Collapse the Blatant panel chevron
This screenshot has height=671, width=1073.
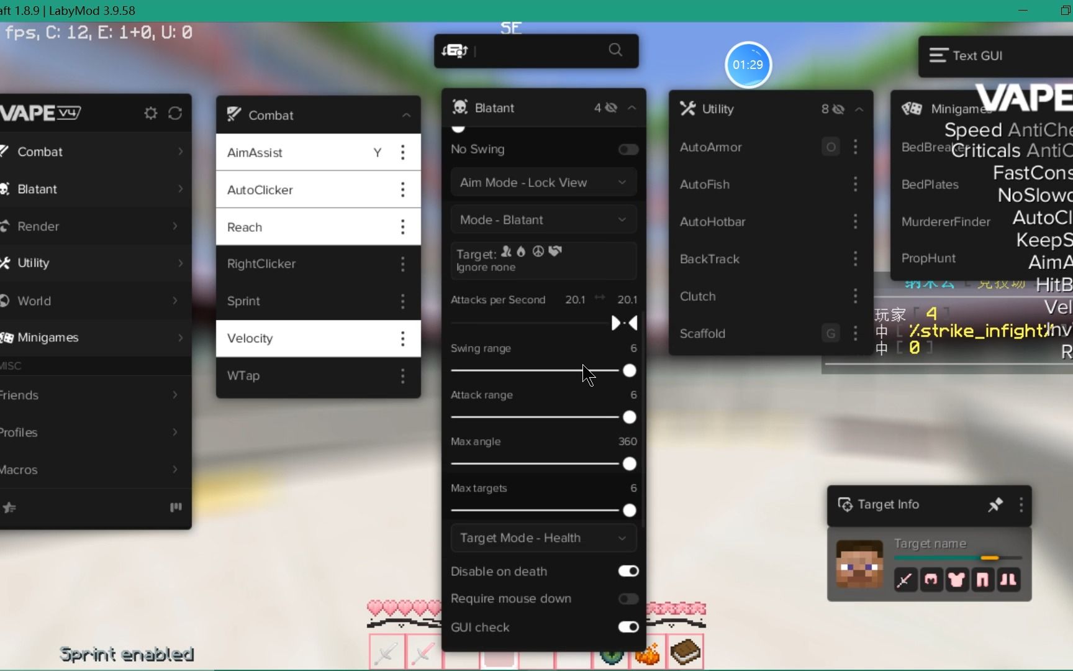pos(632,107)
